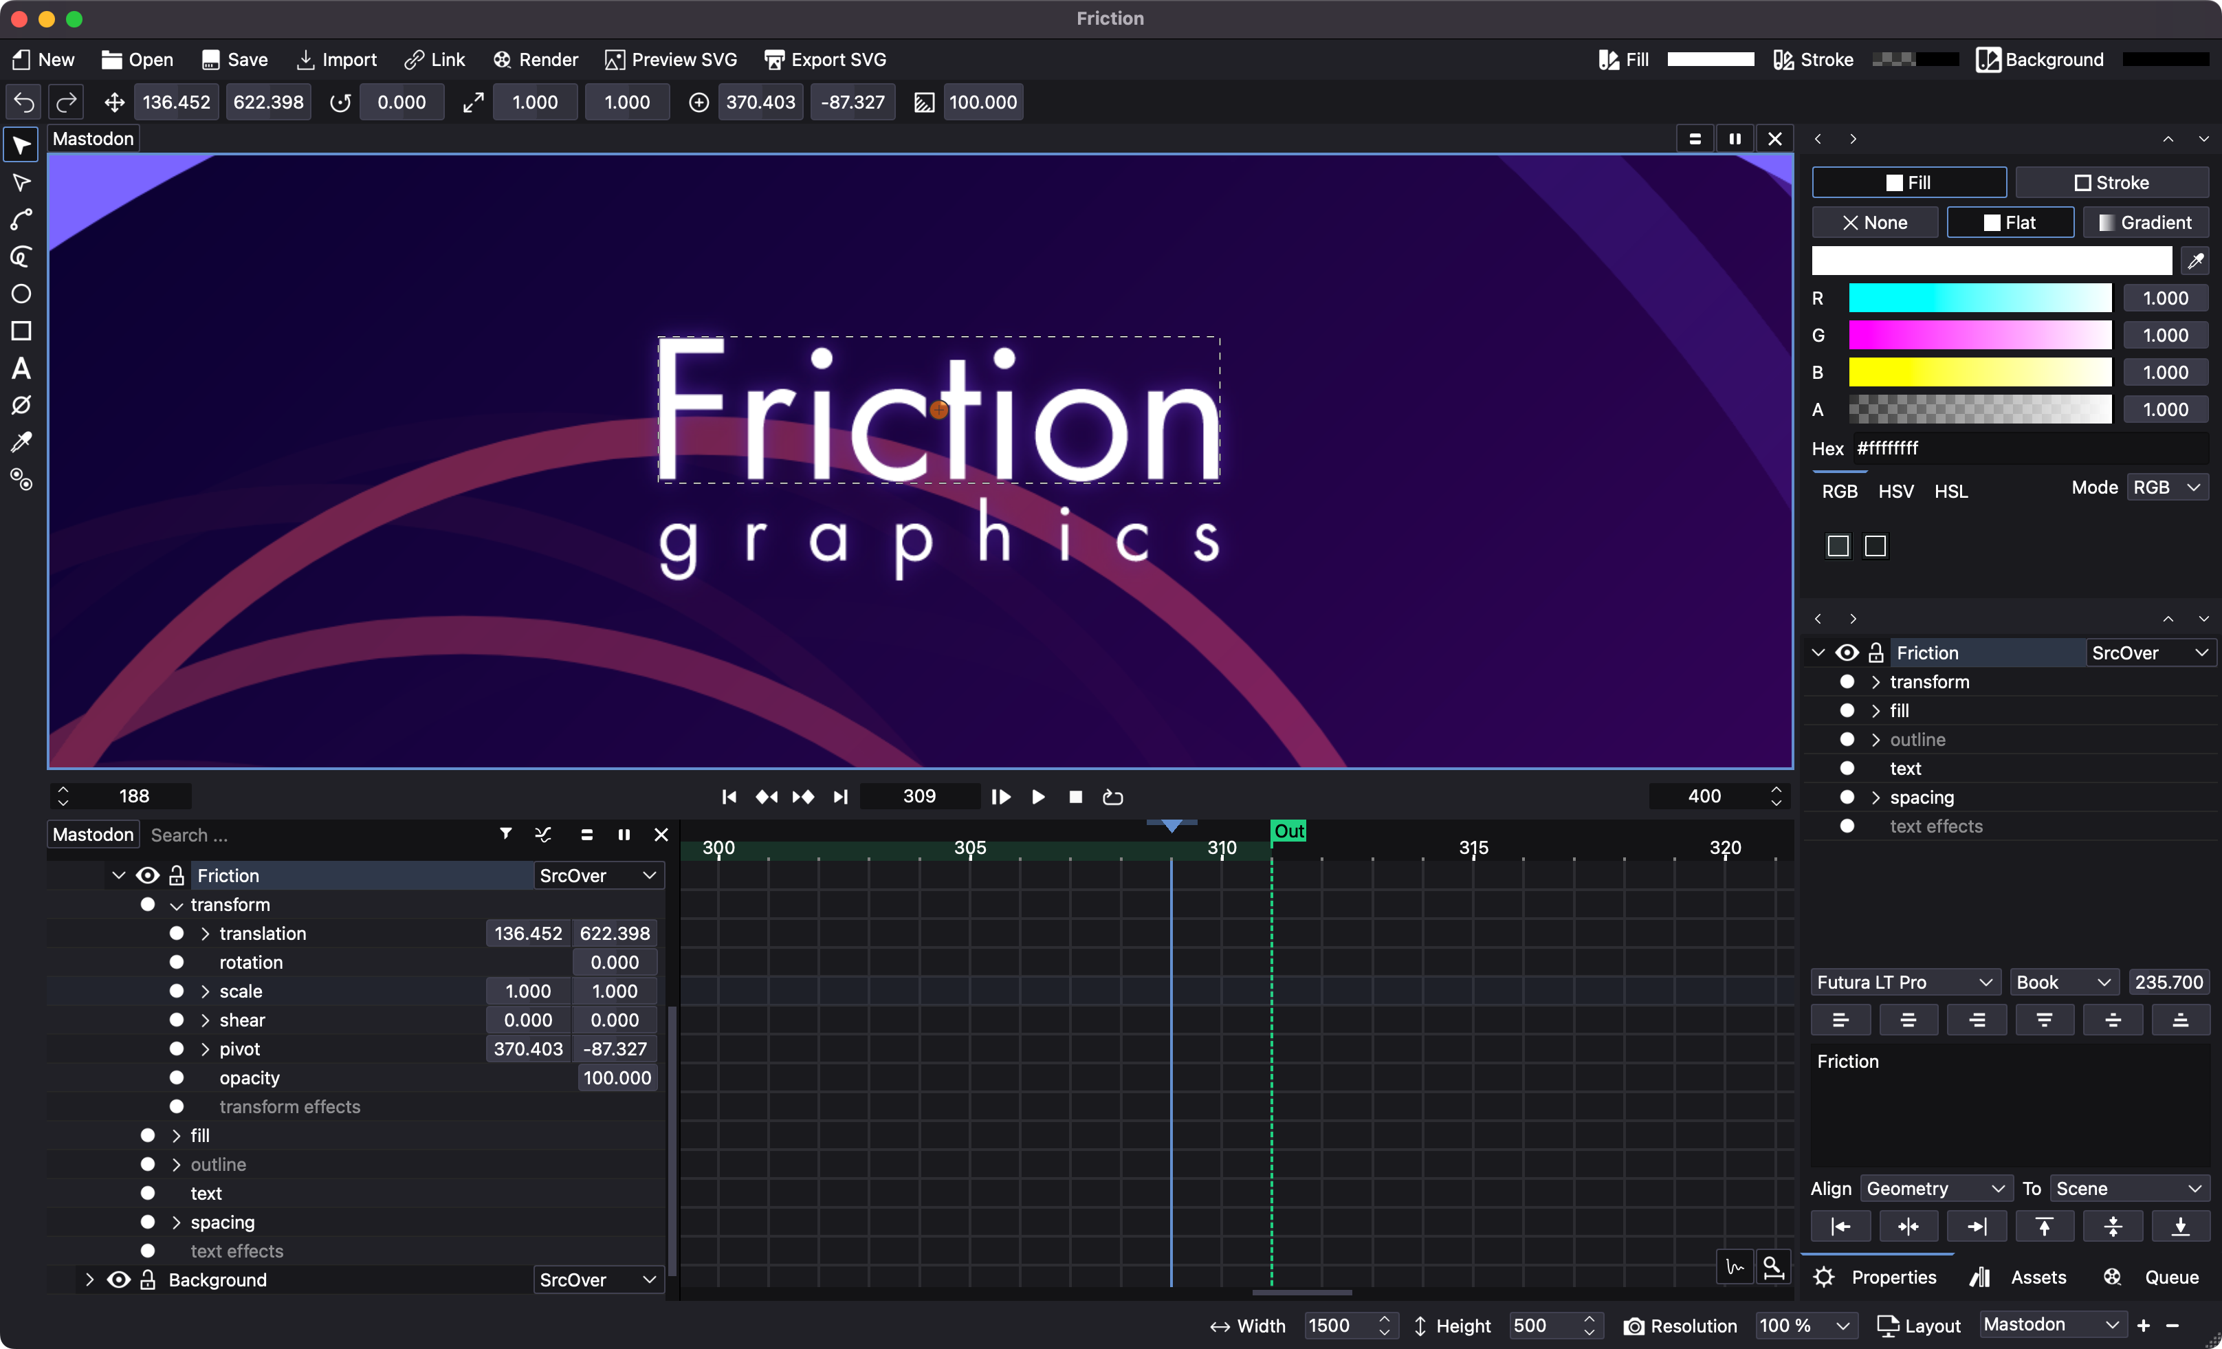Click the Export SVG button
The width and height of the screenshot is (2222, 1349).
tap(825, 60)
